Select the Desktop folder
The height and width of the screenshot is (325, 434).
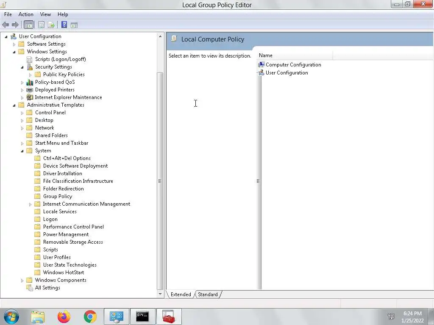(44, 120)
